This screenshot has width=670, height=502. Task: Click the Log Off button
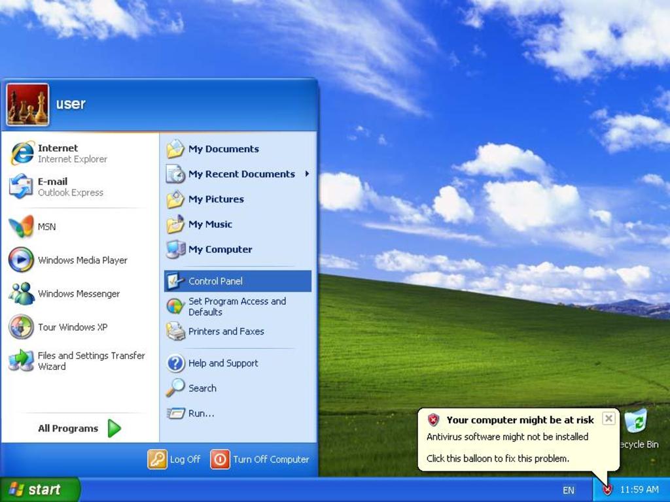point(174,460)
